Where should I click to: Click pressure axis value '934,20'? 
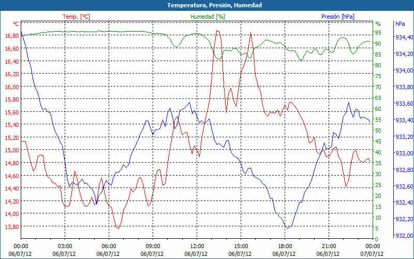404,54
